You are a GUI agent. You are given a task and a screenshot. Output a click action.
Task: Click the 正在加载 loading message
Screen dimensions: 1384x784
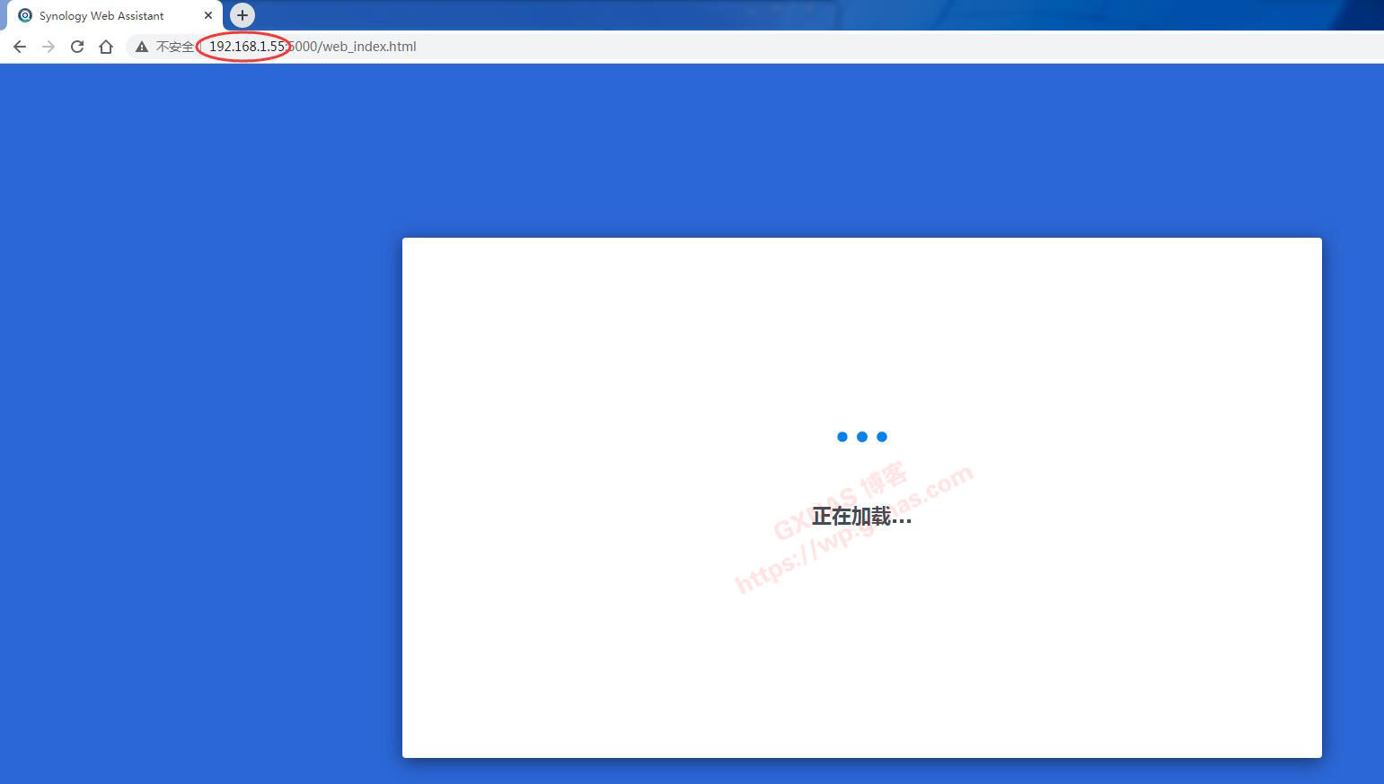861,516
